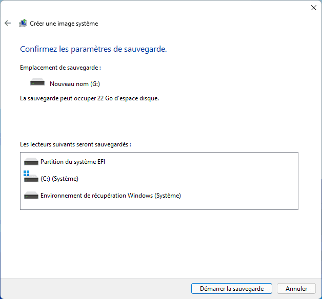Click the 22 Go disk space message

click(x=89, y=98)
